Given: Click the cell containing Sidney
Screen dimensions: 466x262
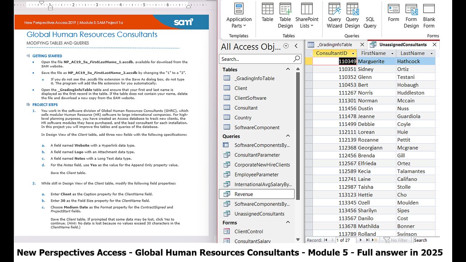Looking at the screenshot, I should coord(376,69).
